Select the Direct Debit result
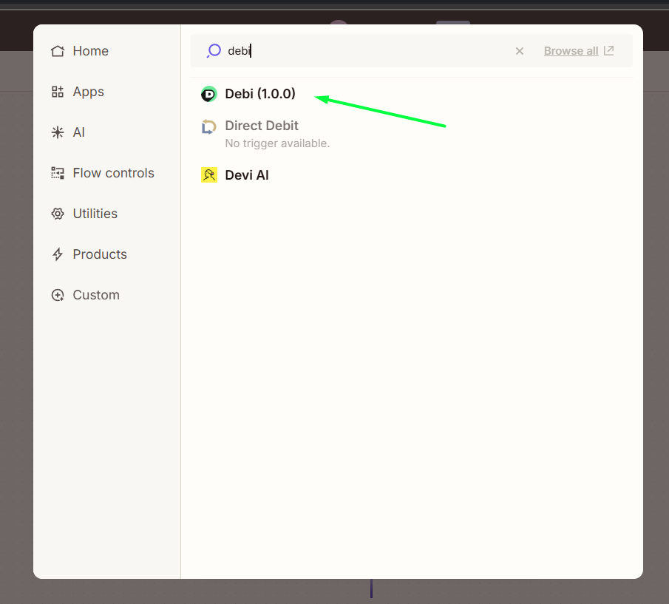The width and height of the screenshot is (669, 604). [262, 126]
